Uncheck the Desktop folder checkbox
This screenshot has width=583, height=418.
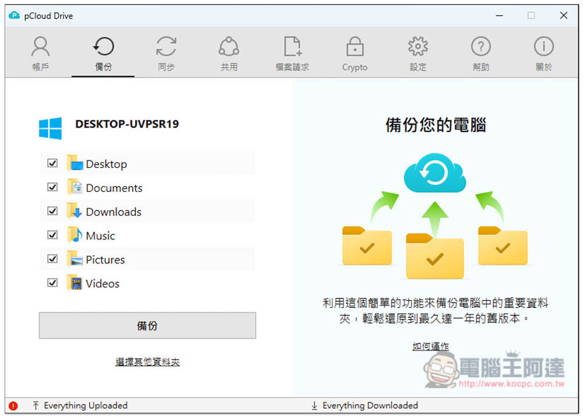tap(52, 163)
